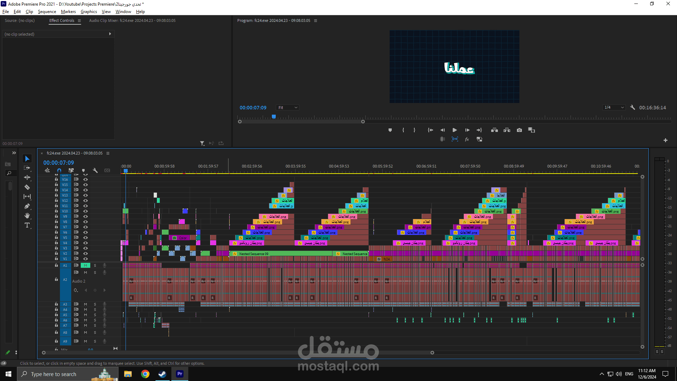Click the Extract button

507,130
